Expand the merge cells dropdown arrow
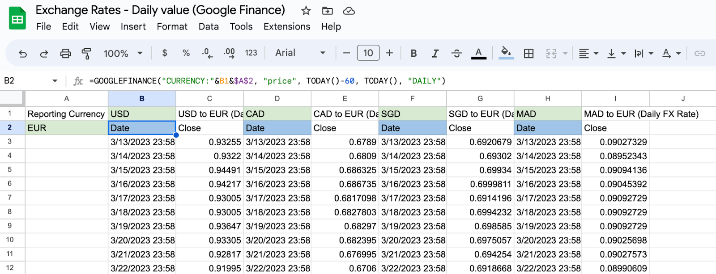The width and height of the screenshot is (716, 274). [565, 54]
